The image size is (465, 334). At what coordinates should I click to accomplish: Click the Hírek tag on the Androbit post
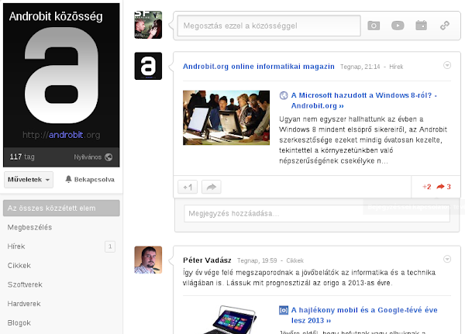396,67
